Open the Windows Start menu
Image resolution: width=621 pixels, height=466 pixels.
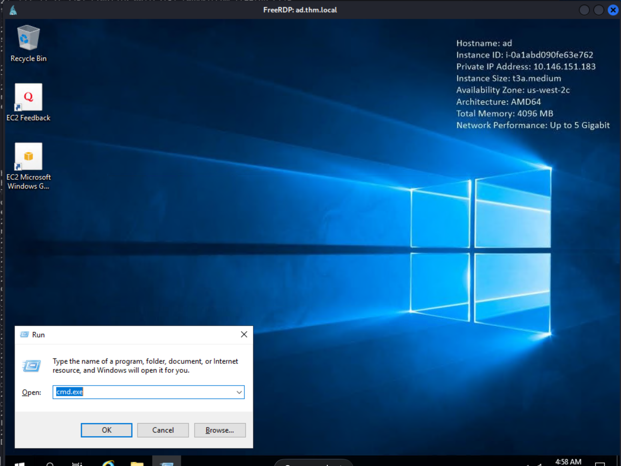click(x=19, y=464)
